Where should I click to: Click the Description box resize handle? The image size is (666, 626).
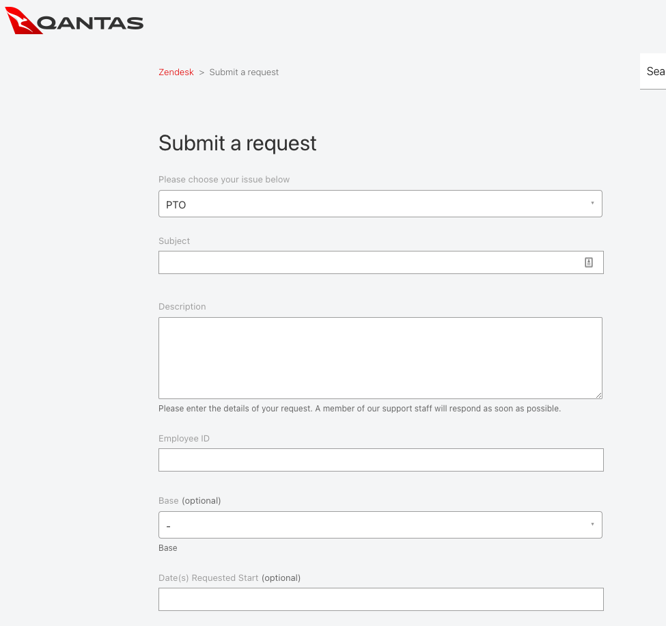coord(599,395)
